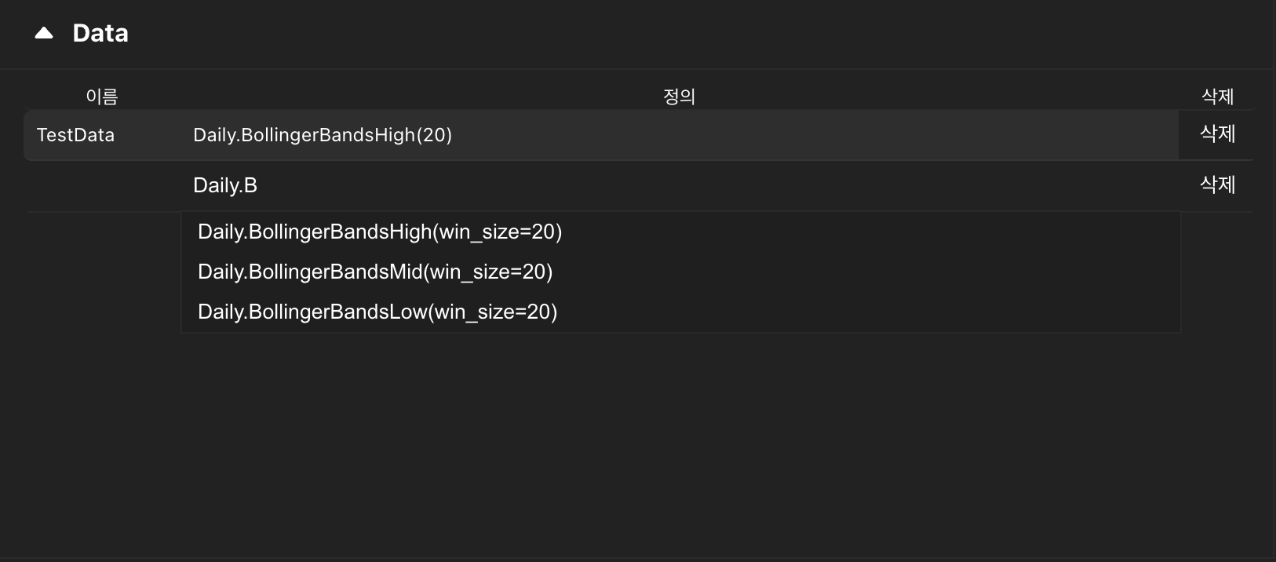The width and height of the screenshot is (1276, 562).
Task: Delete the TestData row with 삭제
Action: coord(1217,134)
